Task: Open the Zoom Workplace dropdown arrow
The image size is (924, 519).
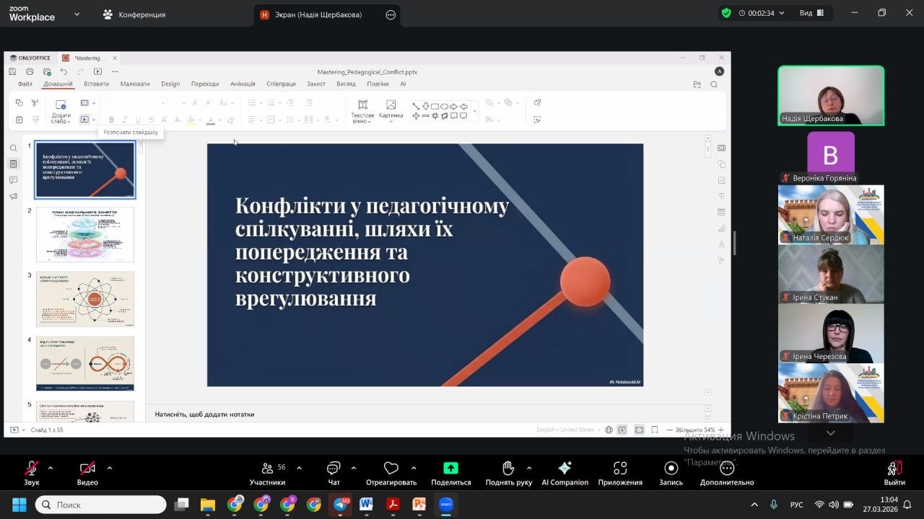Action: pos(77,14)
